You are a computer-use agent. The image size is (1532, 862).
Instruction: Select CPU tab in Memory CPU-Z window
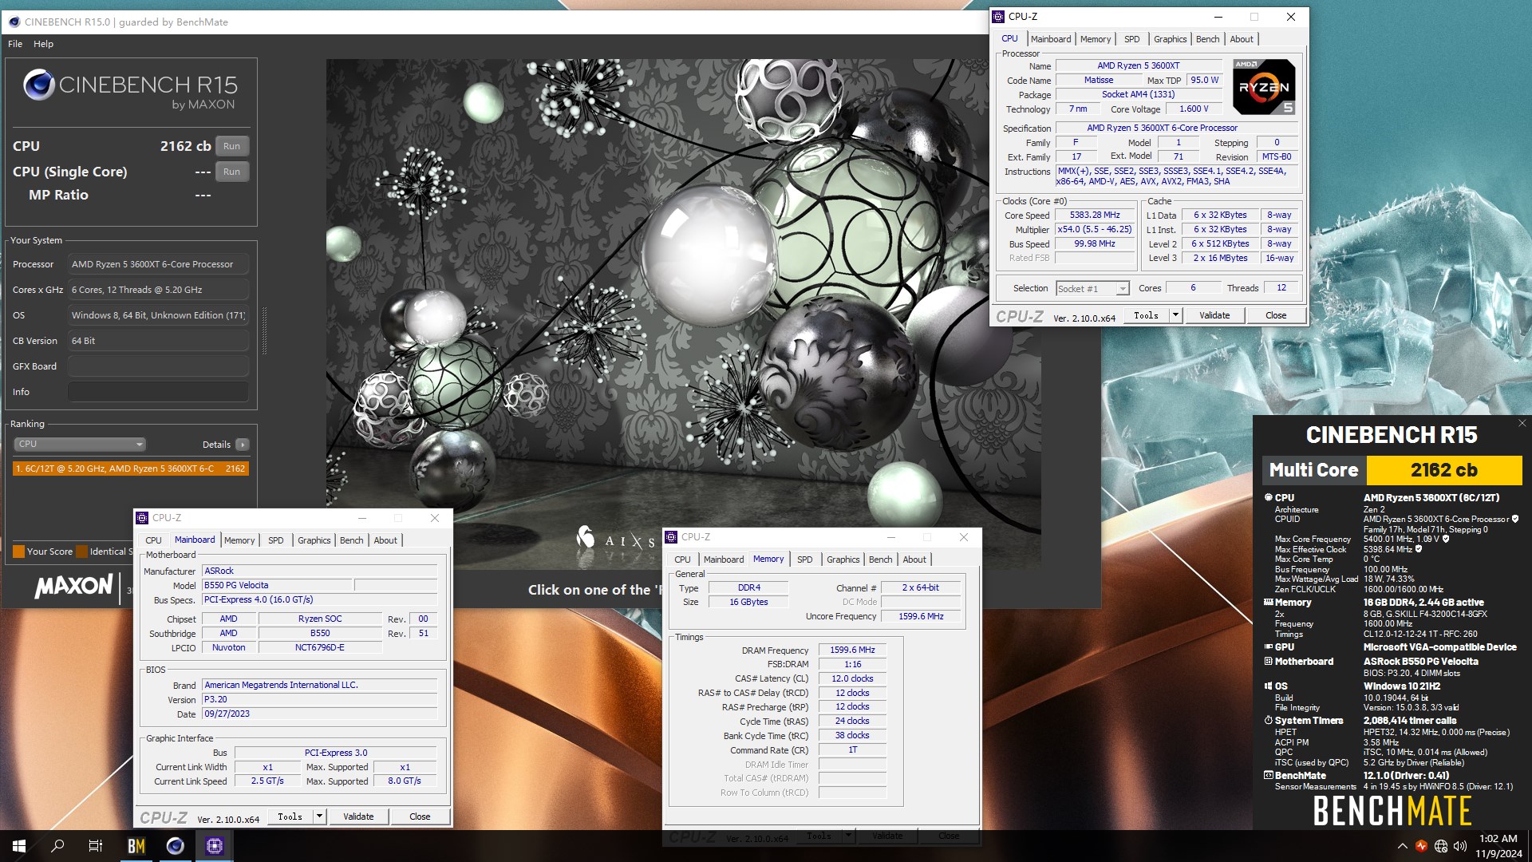point(682,560)
